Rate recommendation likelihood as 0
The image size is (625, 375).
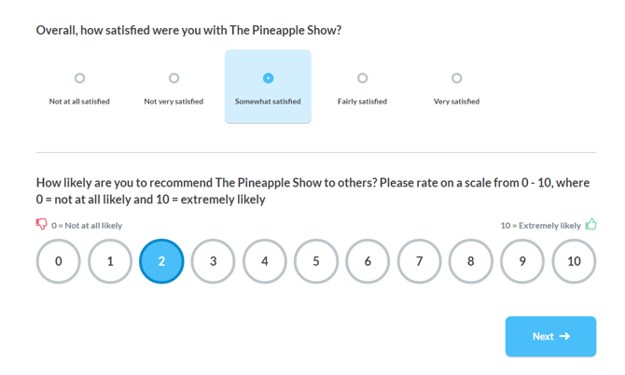[x=59, y=261]
